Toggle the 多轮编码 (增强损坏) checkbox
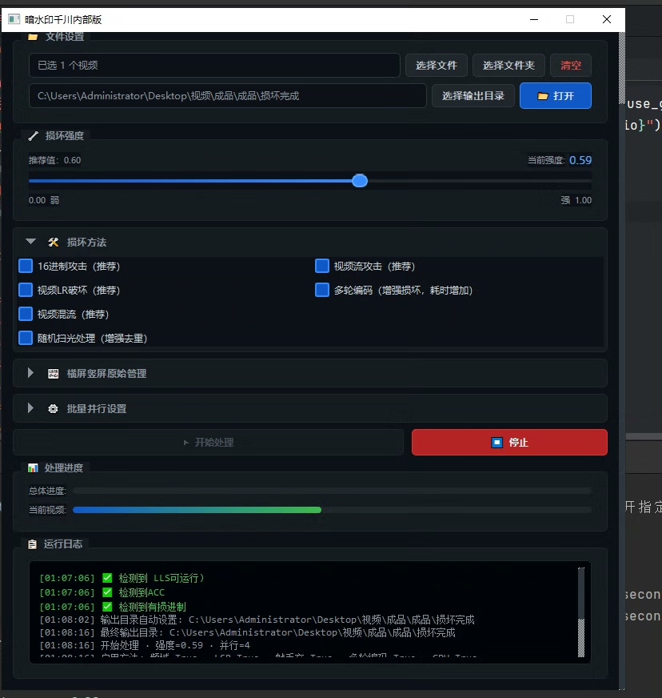This screenshot has height=698, width=662. click(x=322, y=291)
